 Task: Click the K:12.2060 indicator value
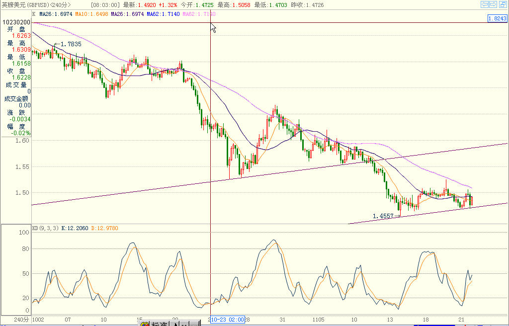pyautogui.click(x=75, y=228)
